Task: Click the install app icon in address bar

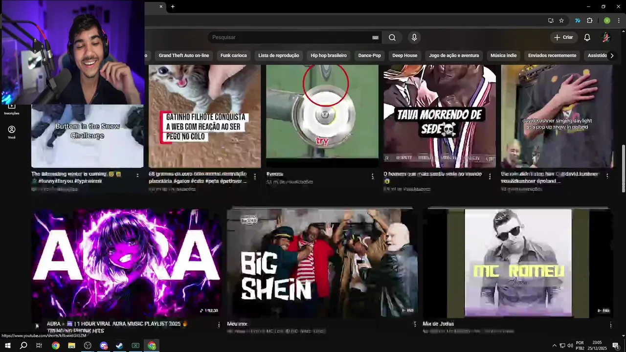Action: pyautogui.click(x=551, y=21)
